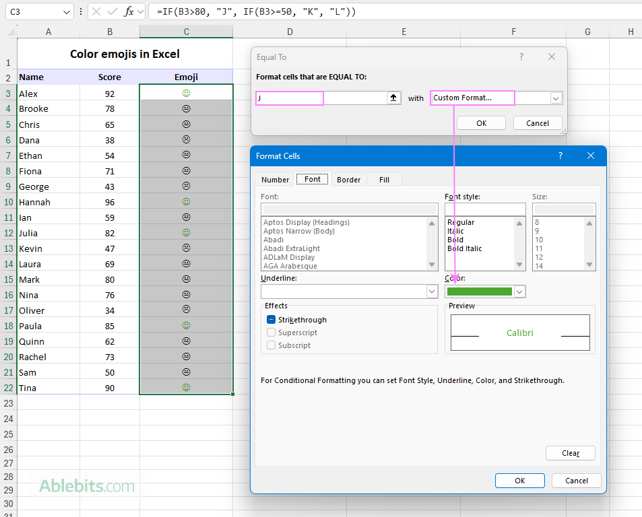Open the Underline dropdown

point(432,291)
